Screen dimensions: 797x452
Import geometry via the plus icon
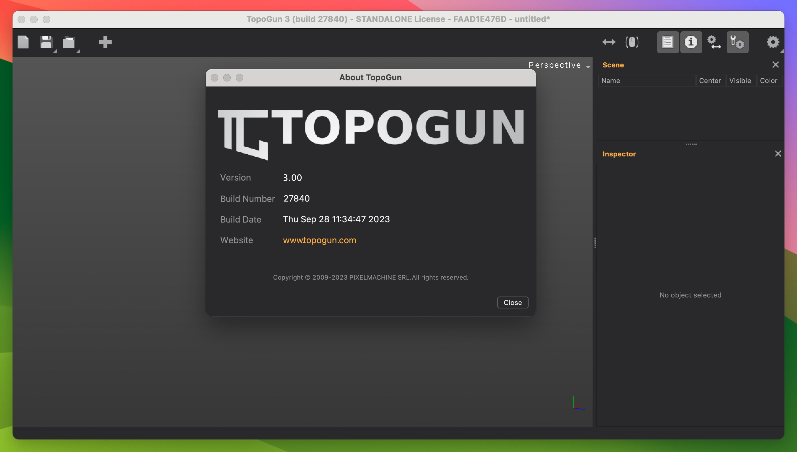tap(105, 42)
